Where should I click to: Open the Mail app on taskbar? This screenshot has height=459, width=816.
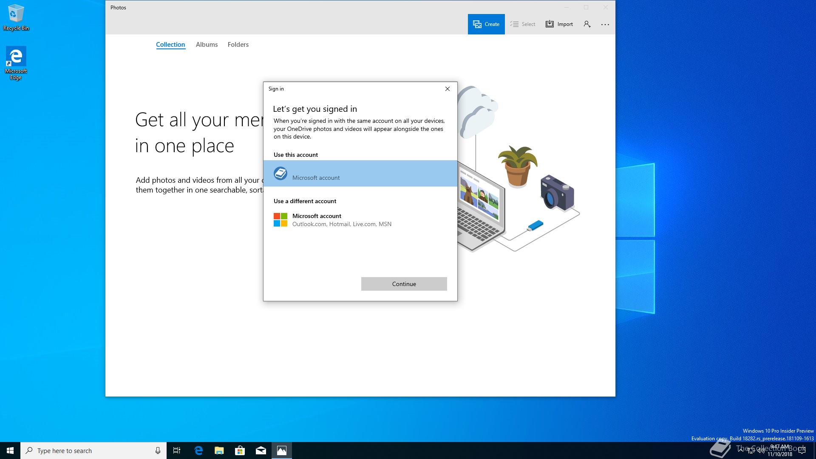(261, 450)
